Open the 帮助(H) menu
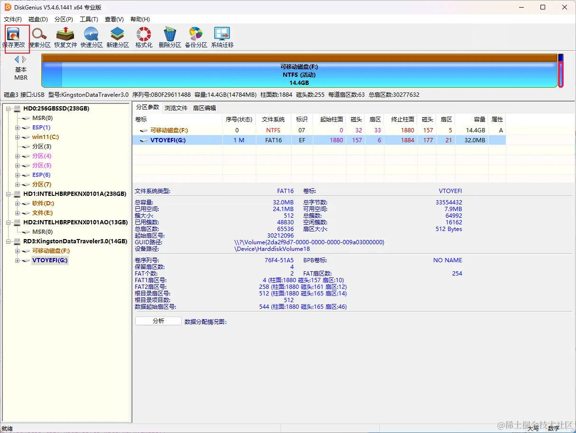 (139, 19)
